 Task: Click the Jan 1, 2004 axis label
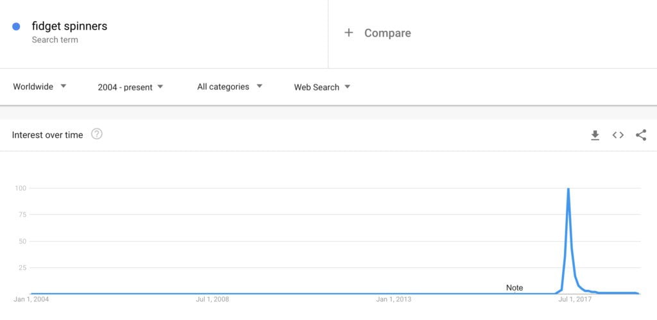(31, 299)
